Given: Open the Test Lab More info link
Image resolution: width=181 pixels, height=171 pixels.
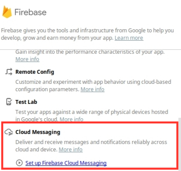Looking at the screenshot, I should click(x=71, y=119).
